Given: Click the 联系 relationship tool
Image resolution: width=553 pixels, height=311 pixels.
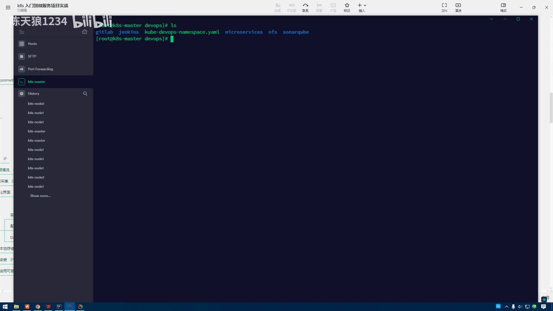Looking at the screenshot, I should tap(305, 7).
